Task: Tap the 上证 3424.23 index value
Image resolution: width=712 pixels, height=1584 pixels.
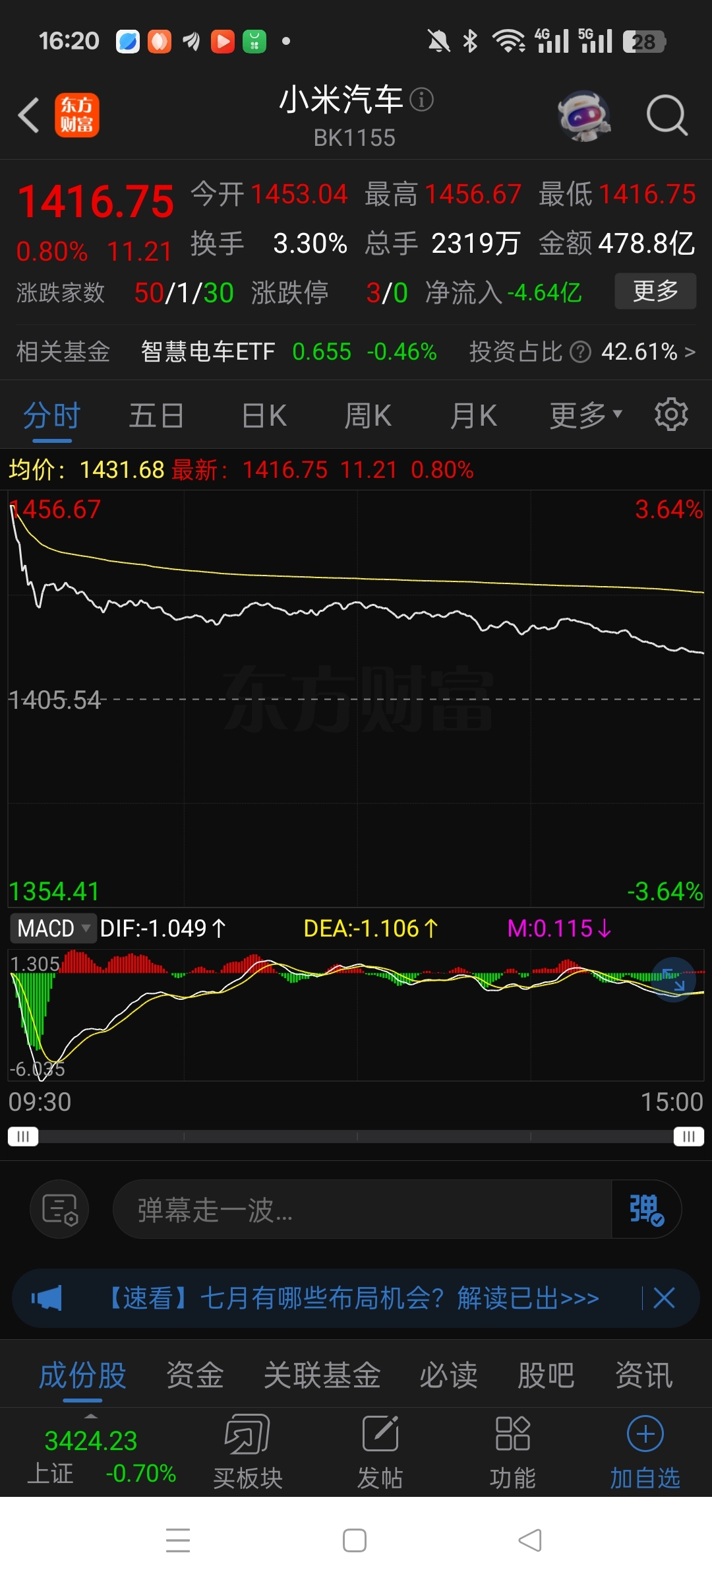Action: pyautogui.click(x=91, y=1441)
